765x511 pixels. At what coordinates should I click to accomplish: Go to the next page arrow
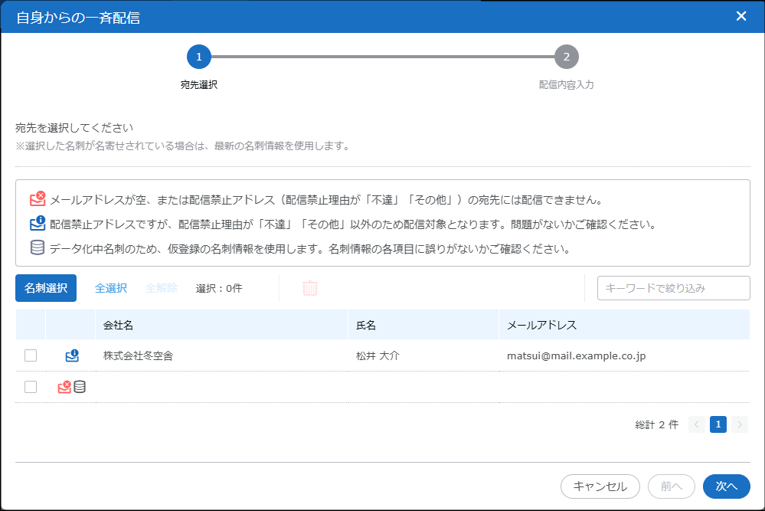pos(739,424)
